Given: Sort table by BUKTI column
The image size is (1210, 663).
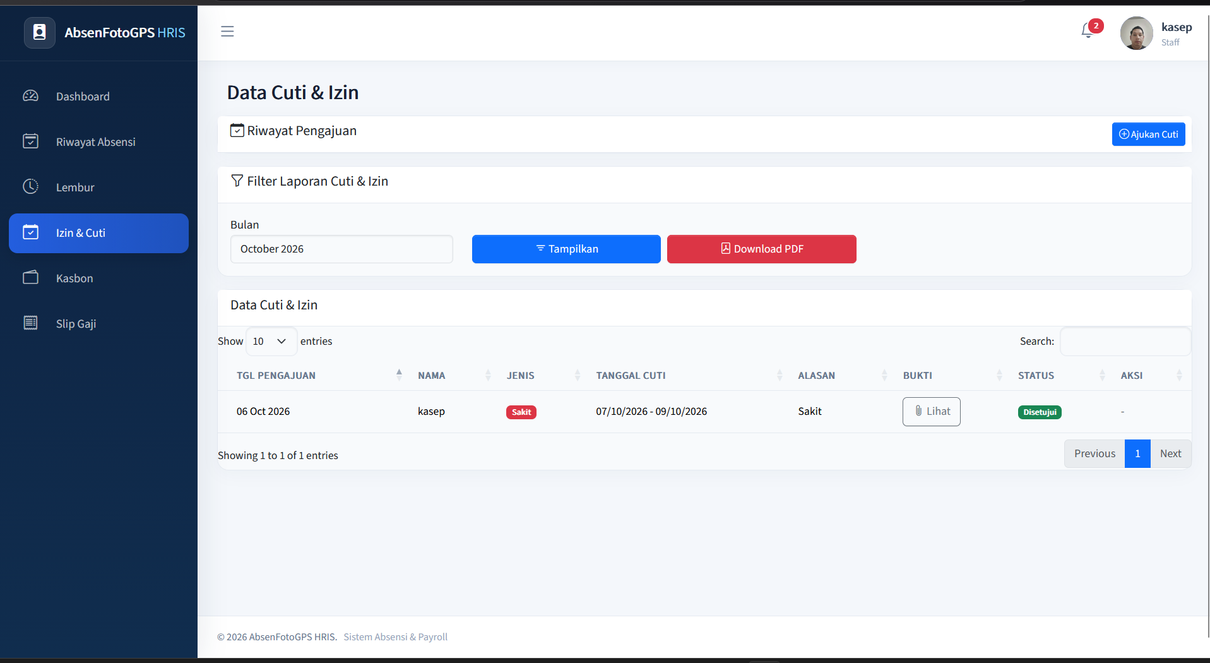Looking at the screenshot, I should 954,376.
